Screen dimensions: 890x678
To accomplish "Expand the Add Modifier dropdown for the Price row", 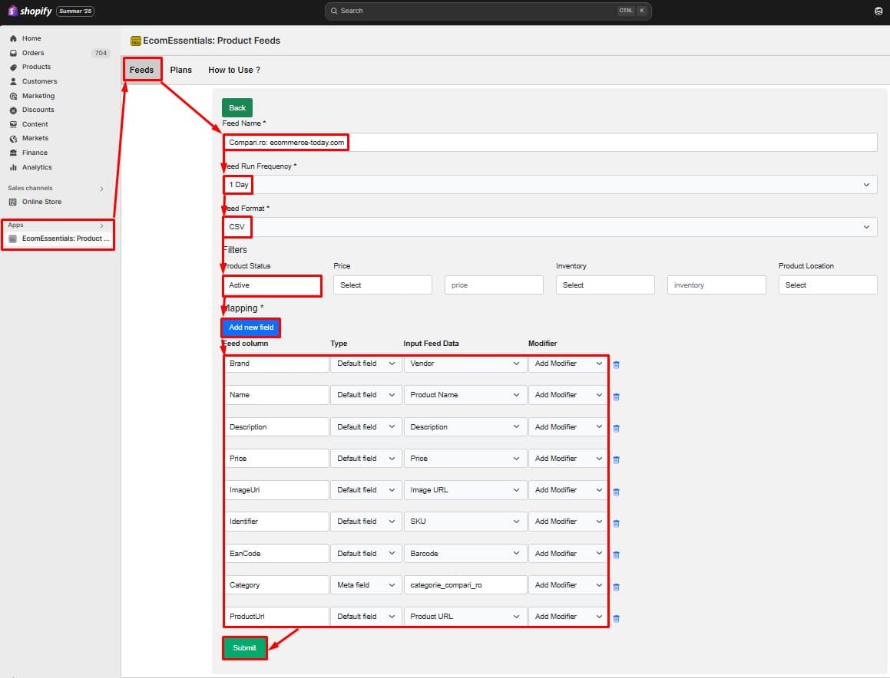I will click(567, 458).
